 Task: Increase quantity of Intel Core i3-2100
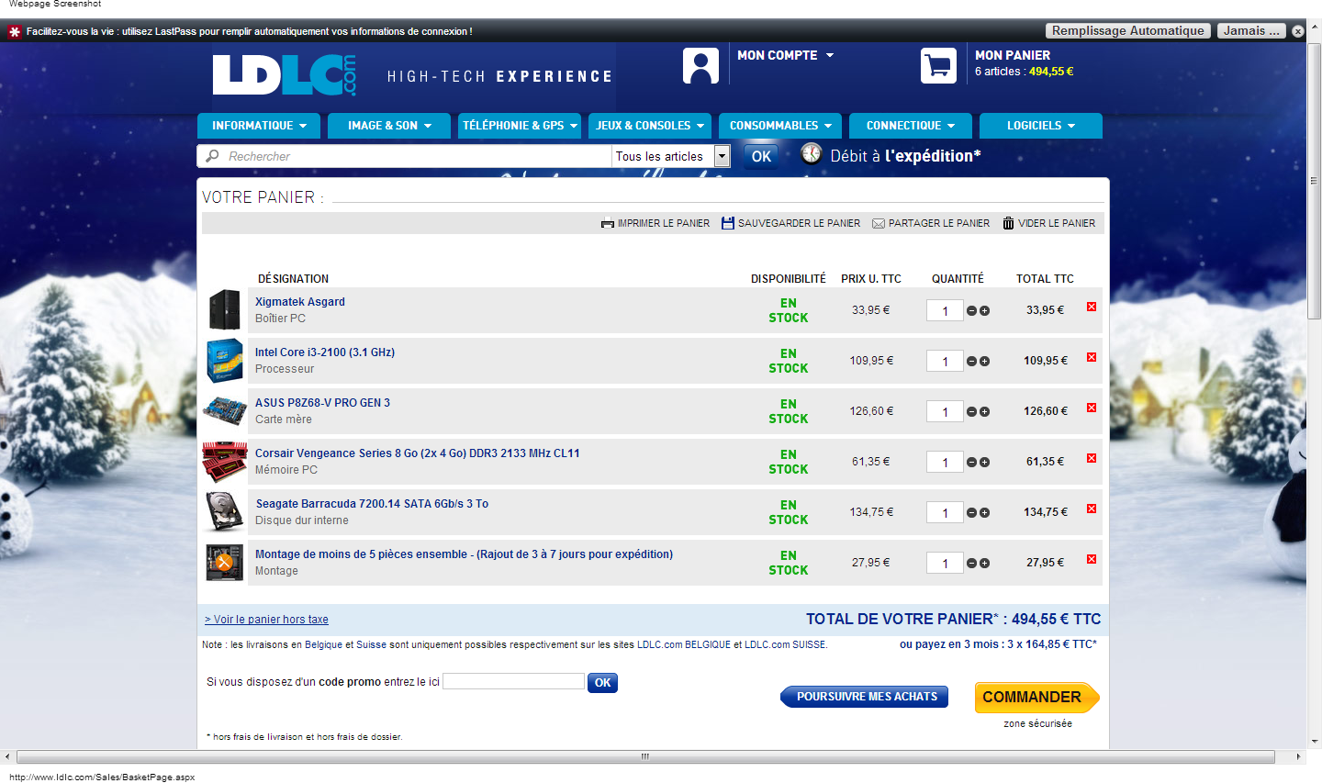[x=984, y=362]
